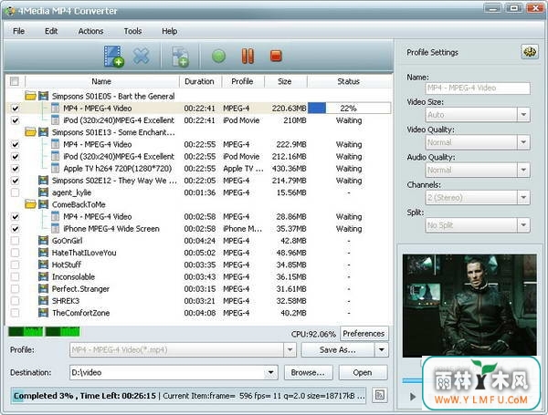Click the film icon of HotStuff
This screenshot has height=415, width=548.
coord(43,265)
